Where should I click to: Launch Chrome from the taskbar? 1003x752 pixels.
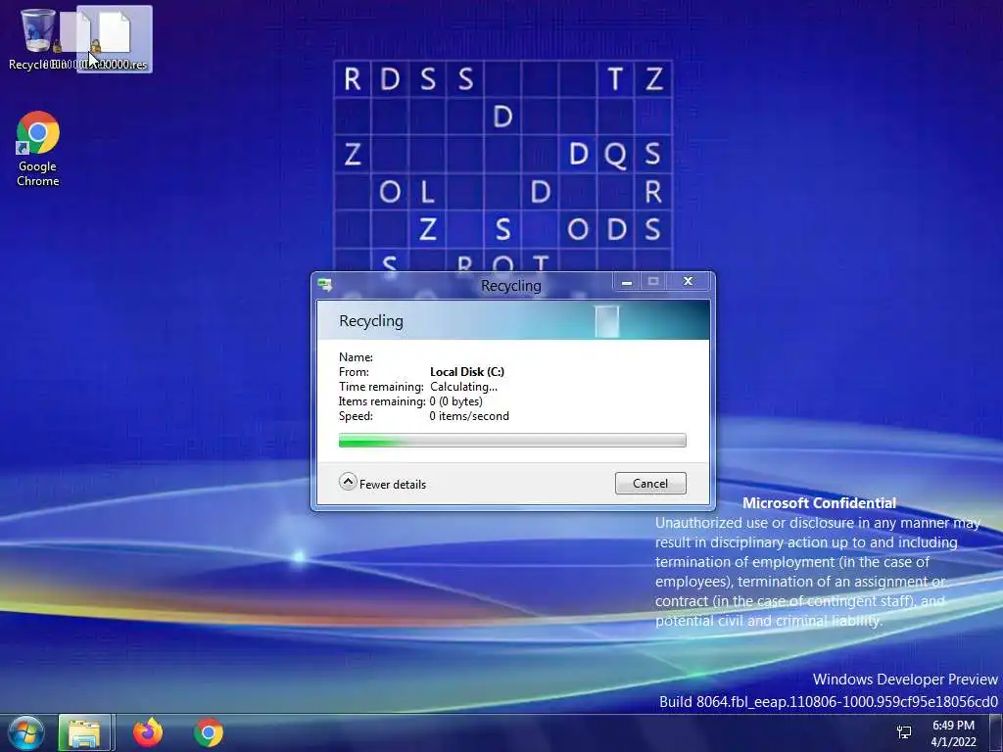209,732
